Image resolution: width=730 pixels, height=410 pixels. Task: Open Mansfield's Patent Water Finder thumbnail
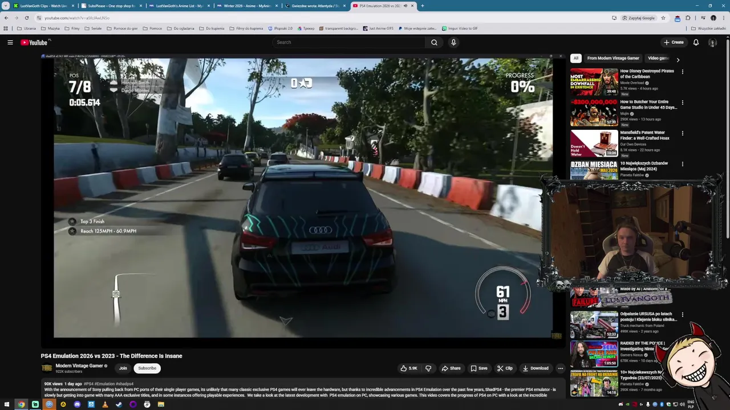point(594,143)
